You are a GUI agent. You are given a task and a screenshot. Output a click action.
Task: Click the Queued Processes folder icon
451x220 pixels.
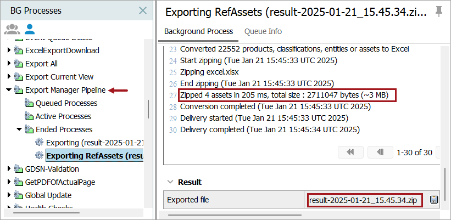[x=29, y=103]
